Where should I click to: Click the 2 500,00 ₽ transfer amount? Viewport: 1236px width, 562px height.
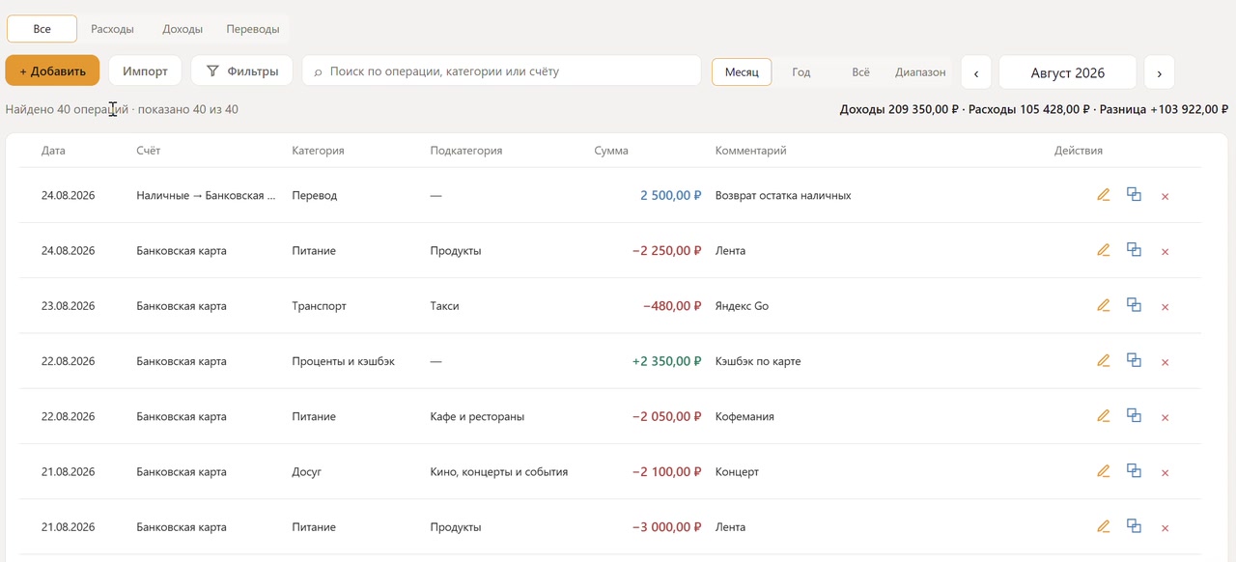click(x=670, y=195)
